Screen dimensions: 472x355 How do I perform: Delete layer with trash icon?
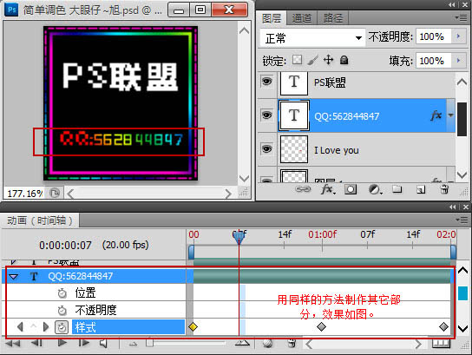[444, 189]
